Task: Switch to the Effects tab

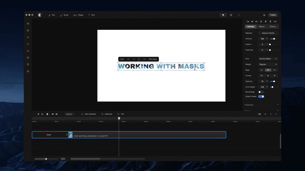Action: 273,27
